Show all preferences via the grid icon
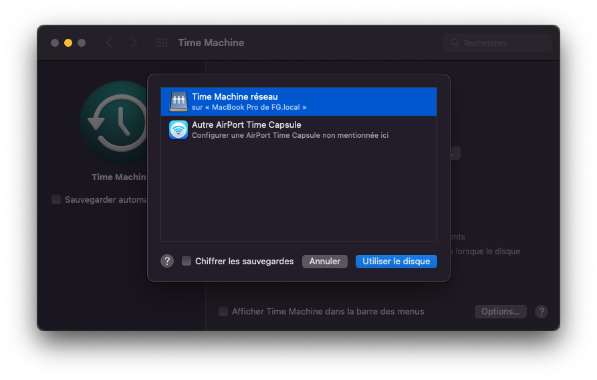The height and width of the screenshot is (380, 597). pos(161,43)
